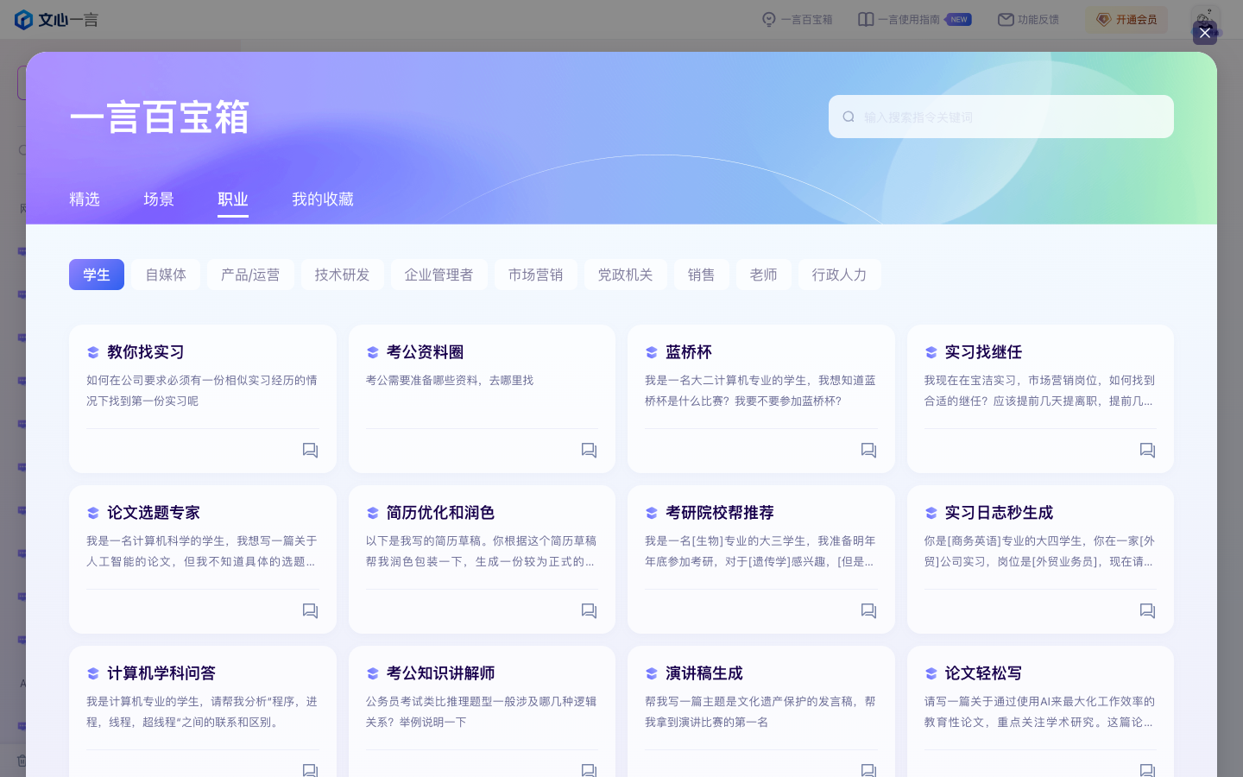Open 一言百宝箱 in the top bar
The height and width of the screenshot is (777, 1243).
[x=797, y=19]
